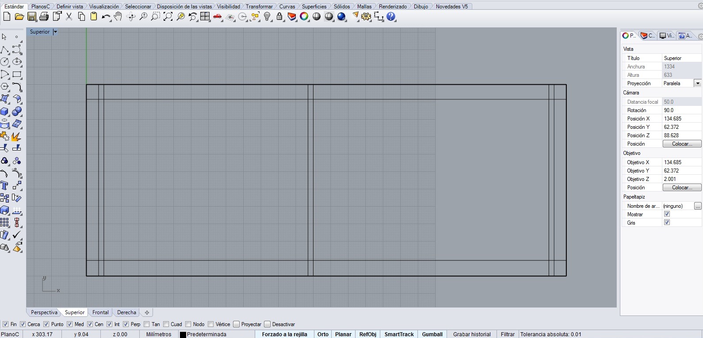Click the checkmark analysis tool icon
Screen dimensions: 703x338
17,235
